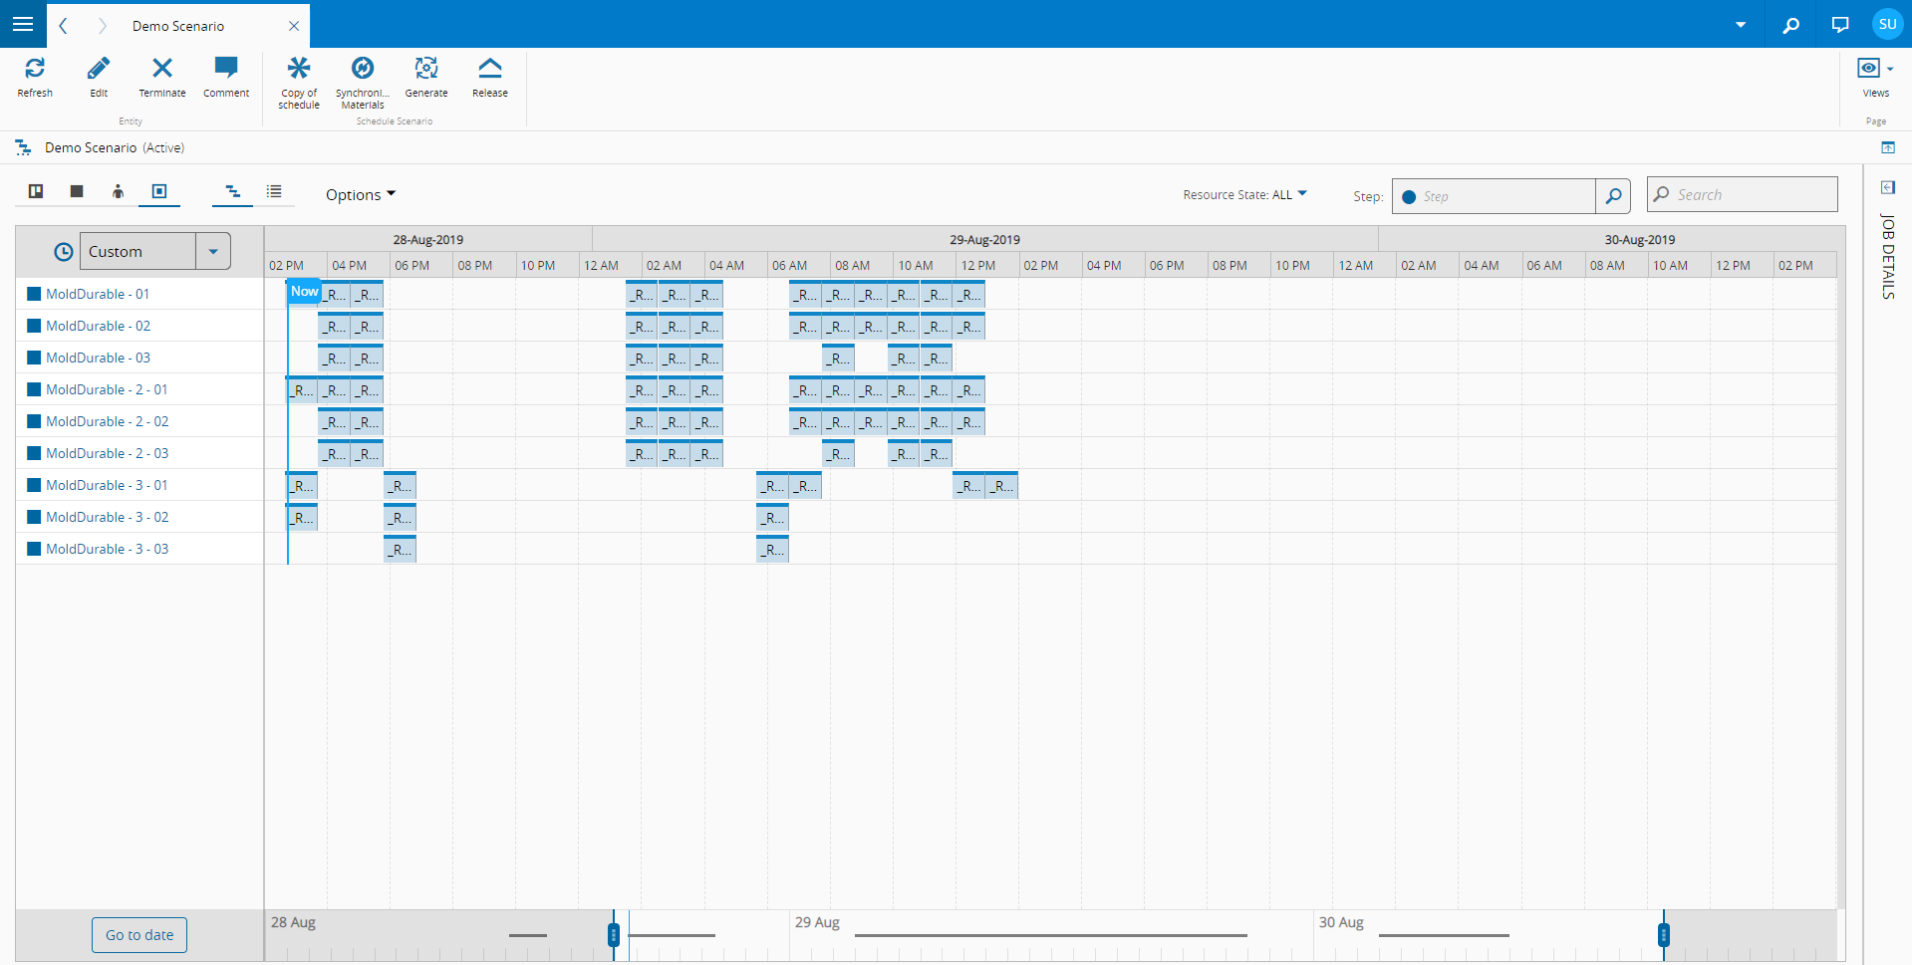
Task: Switch to the Gantt chart view toggle
Action: click(232, 191)
